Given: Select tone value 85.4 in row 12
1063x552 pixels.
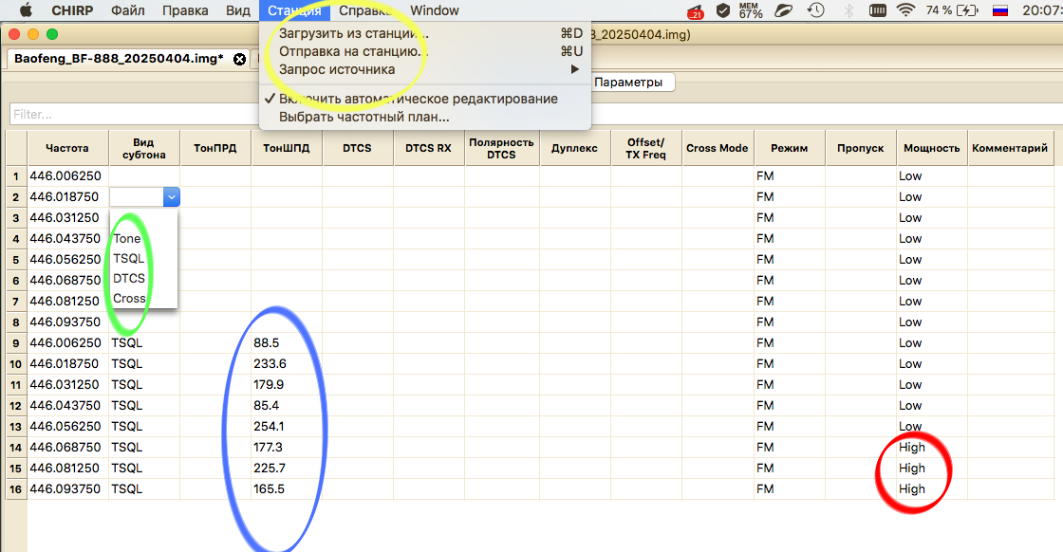Looking at the screenshot, I should coord(286,406).
